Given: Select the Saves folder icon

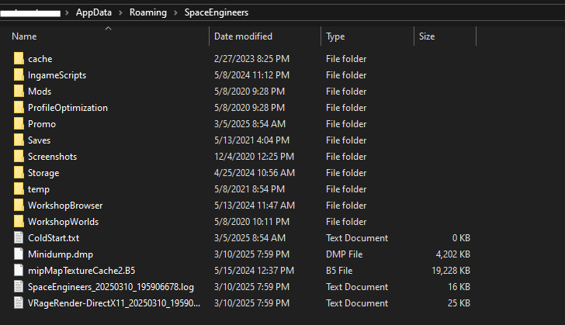Looking at the screenshot, I should tap(19, 140).
